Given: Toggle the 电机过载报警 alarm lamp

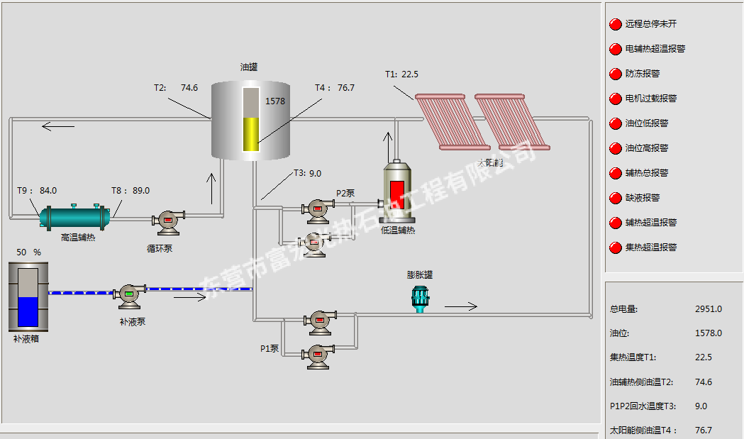Looking at the screenshot, I should (615, 99).
